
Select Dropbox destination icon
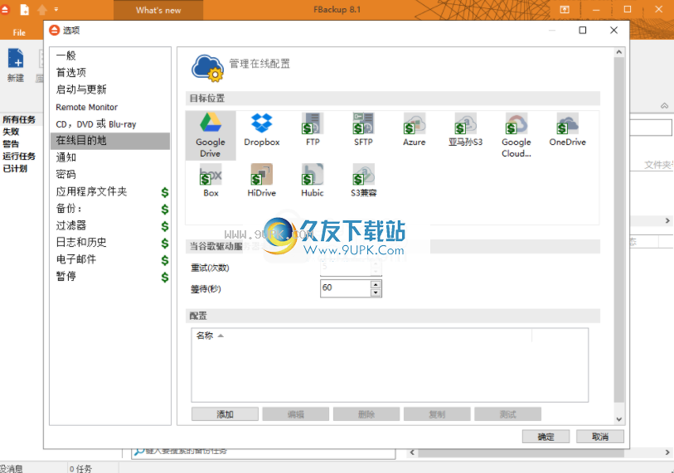(x=261, y=130)
